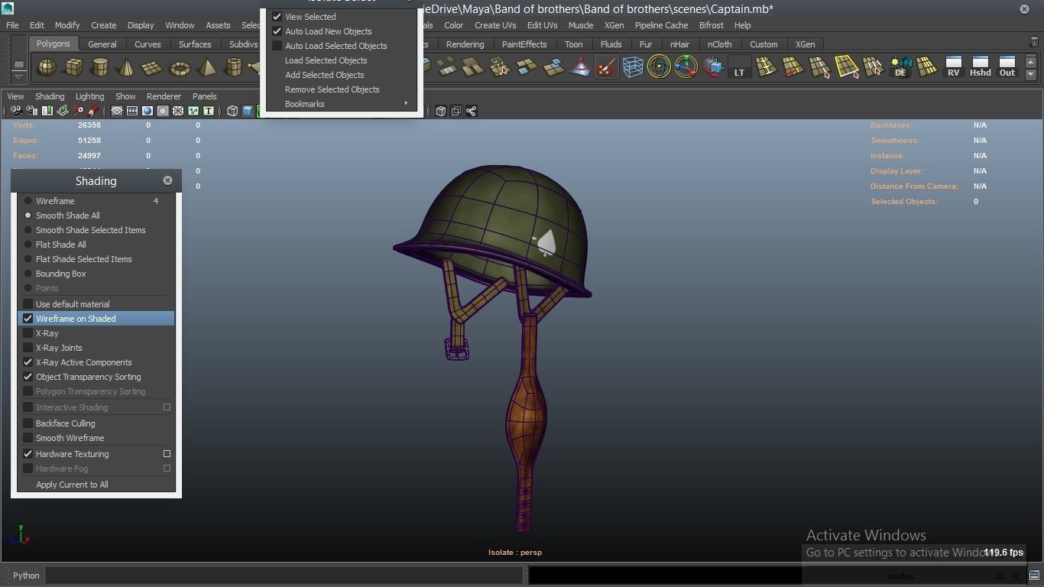Viewport: 1044px width, 587px height.
Task: Create a polygon plane from the shelf
Action: [x=153, y=68]
